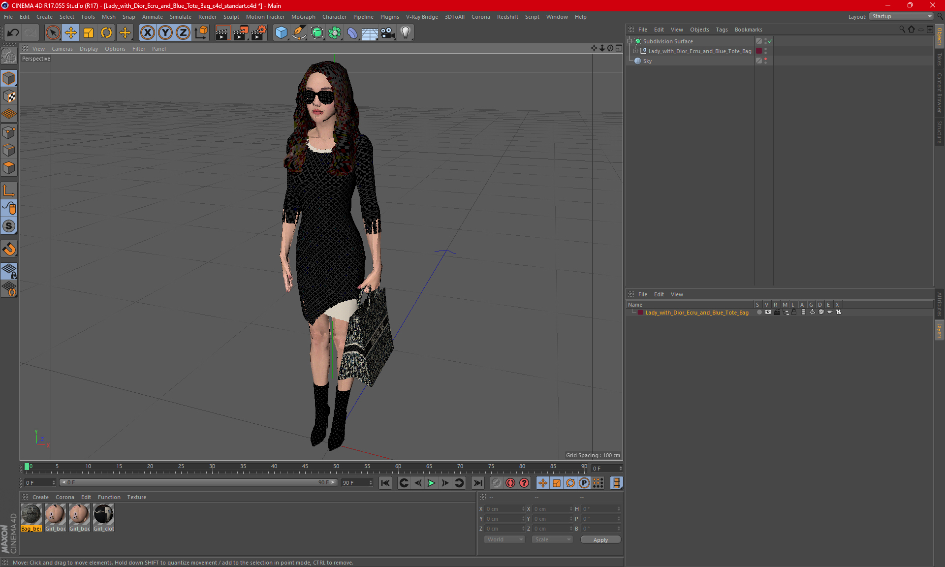Open the Array generator icon
Viewport: 945px width, 567px height.
coord(335,33)
